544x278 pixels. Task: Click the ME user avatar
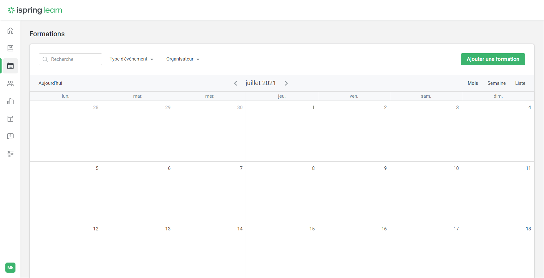[10, 268]
